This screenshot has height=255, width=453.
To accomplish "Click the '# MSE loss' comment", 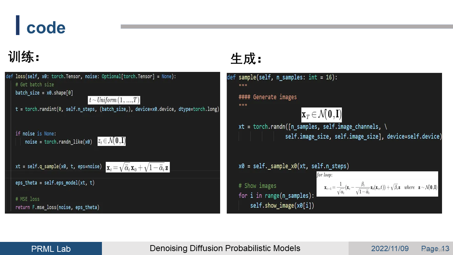I will click(x=27, y=199).
